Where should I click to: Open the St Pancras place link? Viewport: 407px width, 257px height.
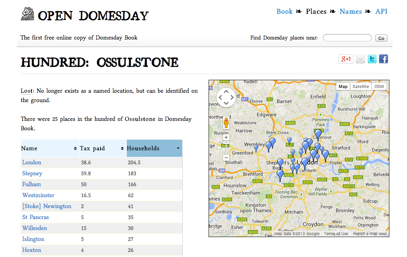[x=35, y=217]
